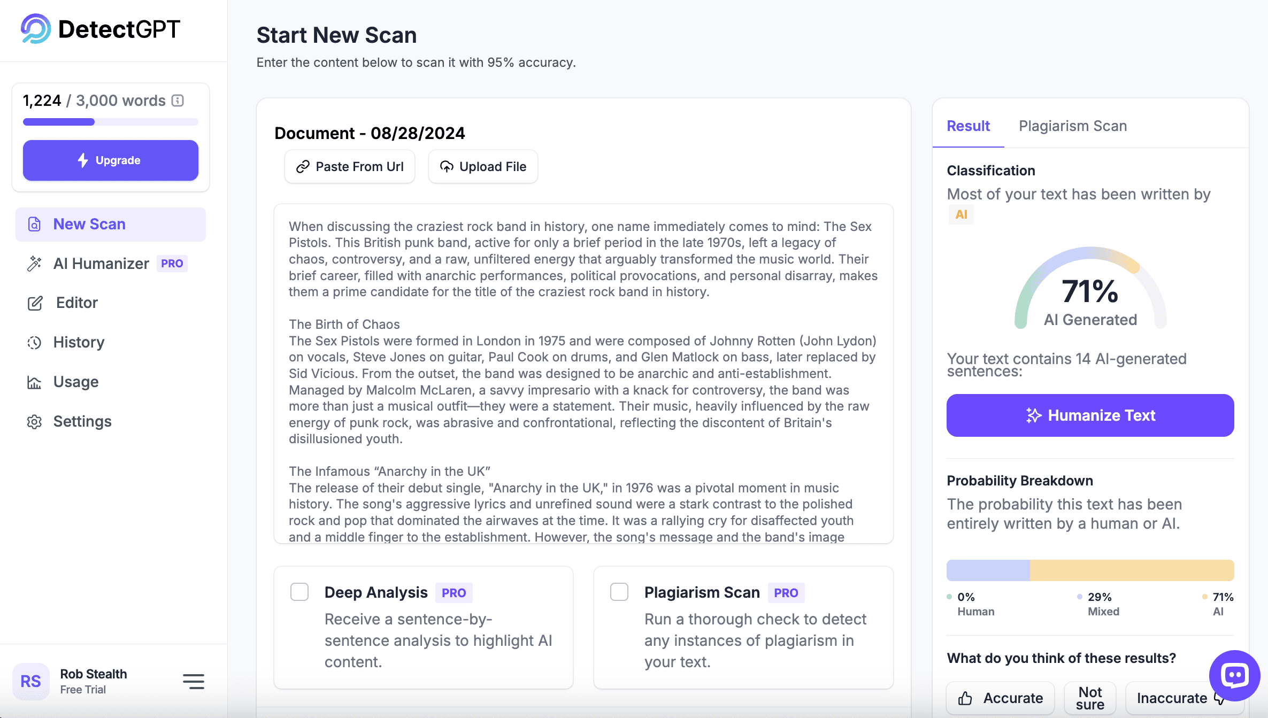Enable the Deep Analysis checkbox

(x=299, y=592)
